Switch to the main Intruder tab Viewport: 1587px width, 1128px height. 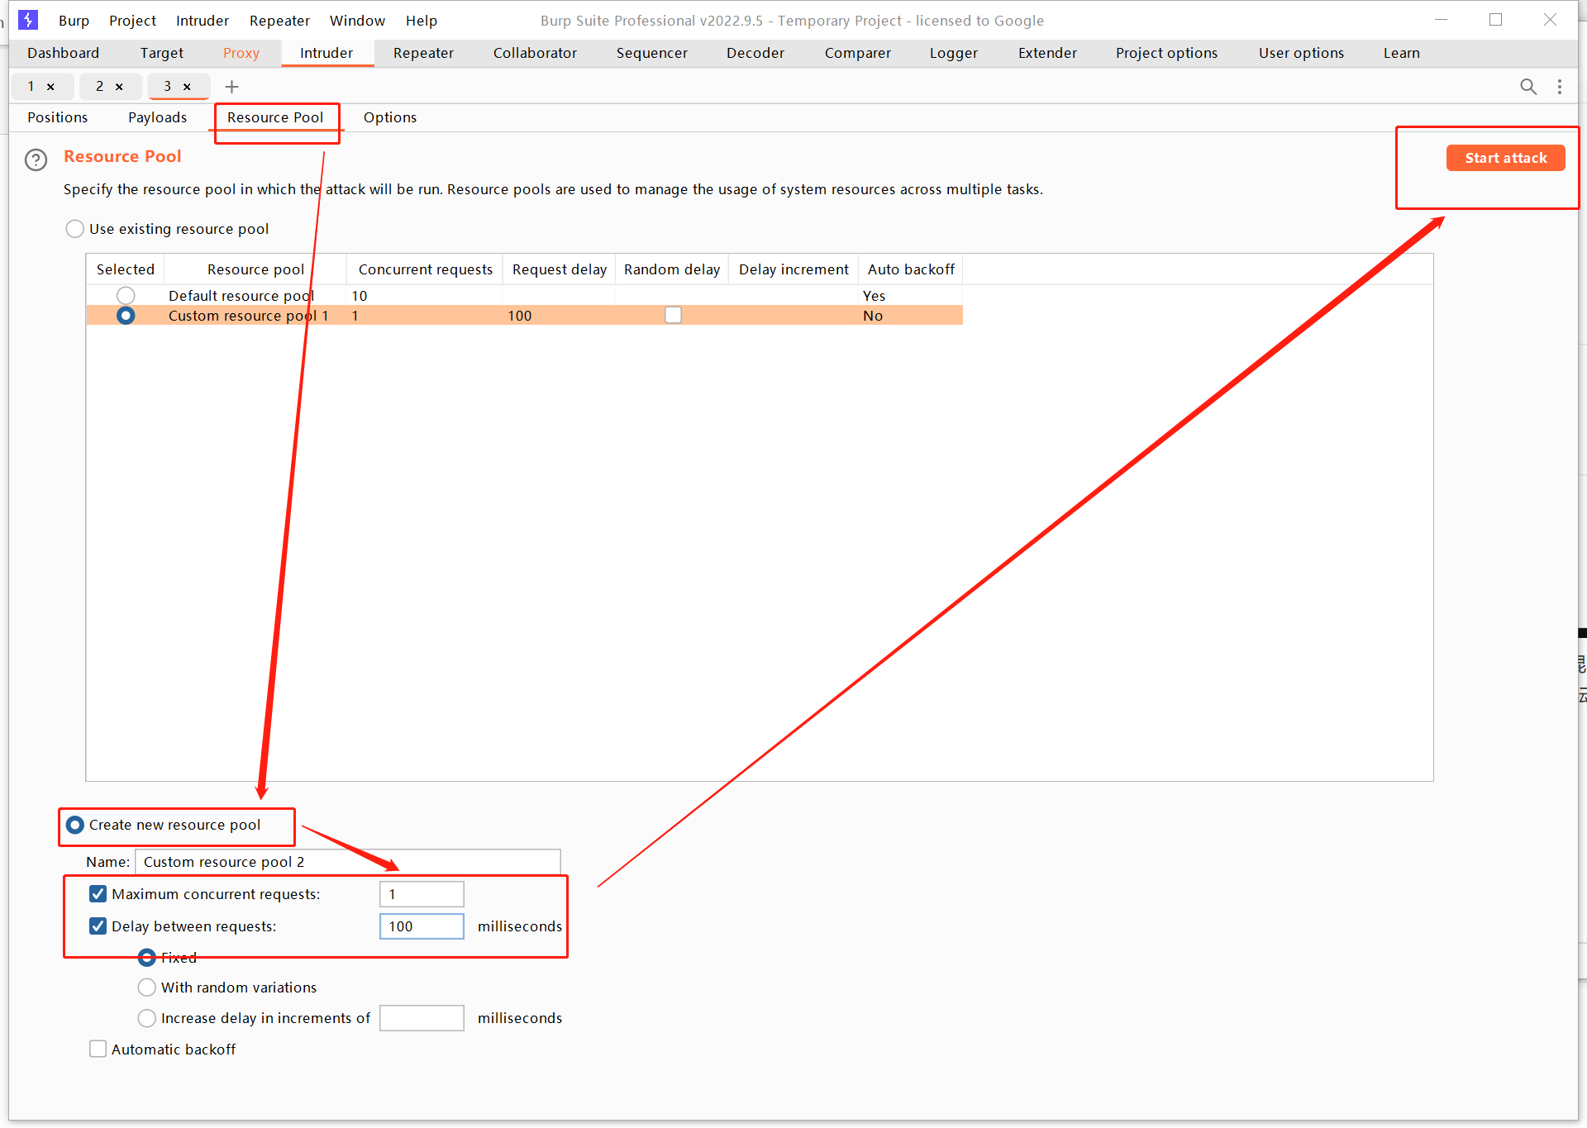tap(326, 53)
